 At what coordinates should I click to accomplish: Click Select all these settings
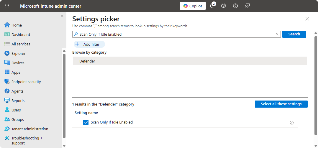[281, 104]
